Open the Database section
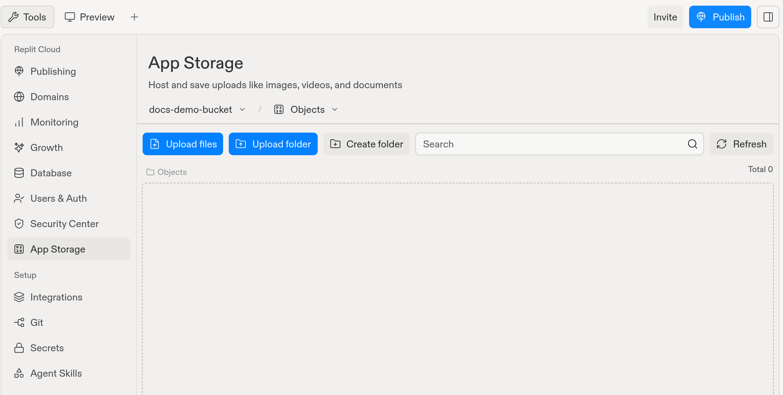 click(69, 173)
